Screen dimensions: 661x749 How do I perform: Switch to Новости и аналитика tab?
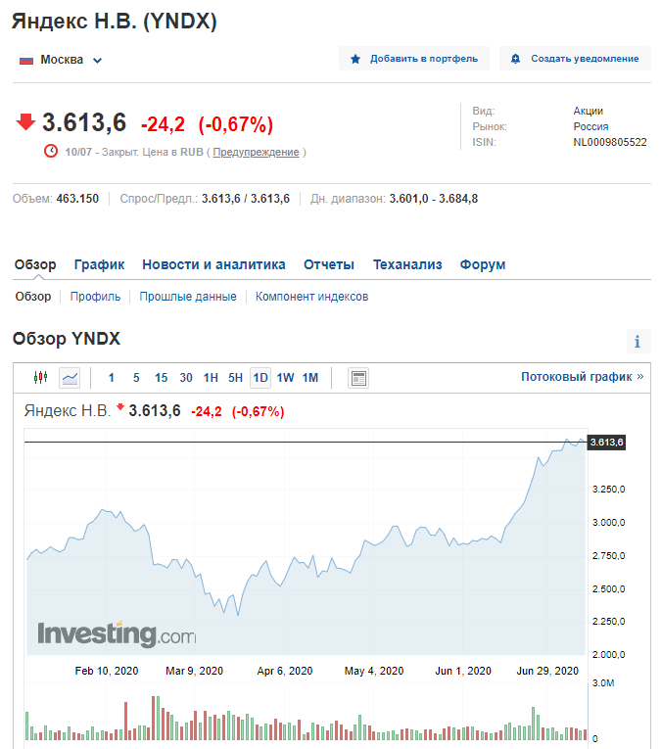213,264
